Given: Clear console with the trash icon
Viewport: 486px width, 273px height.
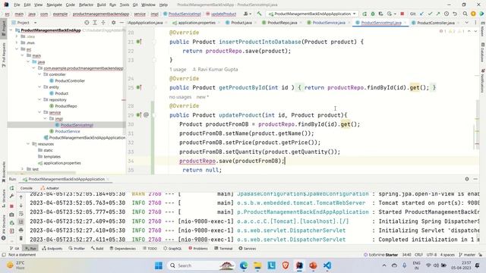Looking at the screenshot, I should (21, 238).
